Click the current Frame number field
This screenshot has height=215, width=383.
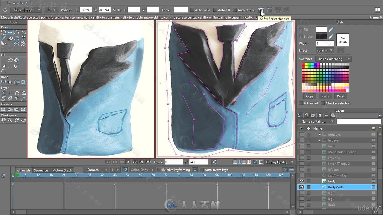[174, 162]
